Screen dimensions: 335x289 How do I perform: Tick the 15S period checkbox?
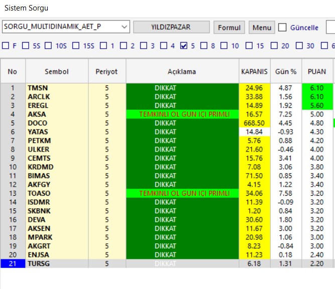(76, 46)
